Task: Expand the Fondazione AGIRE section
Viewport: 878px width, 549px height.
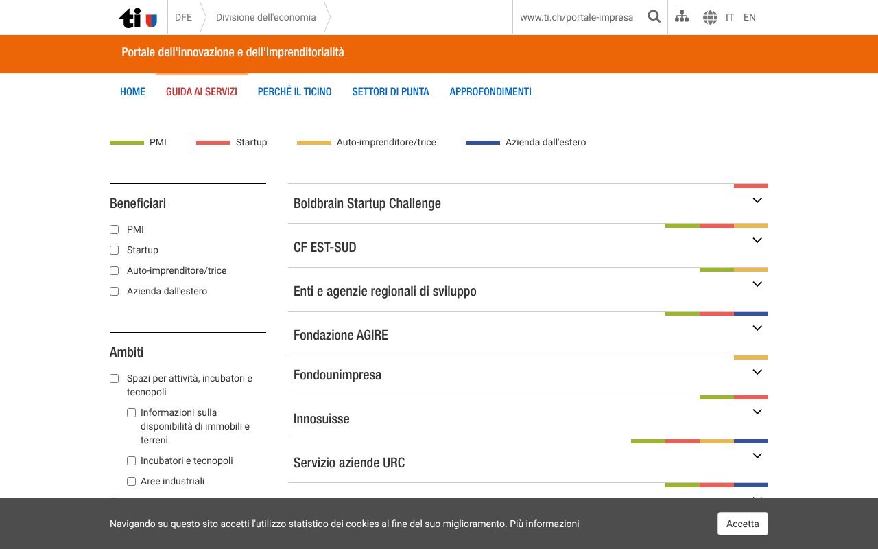Action: (757, 328)
